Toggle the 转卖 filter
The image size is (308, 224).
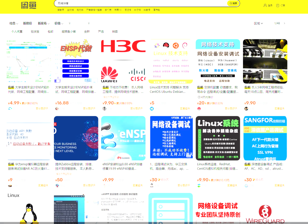115,32
